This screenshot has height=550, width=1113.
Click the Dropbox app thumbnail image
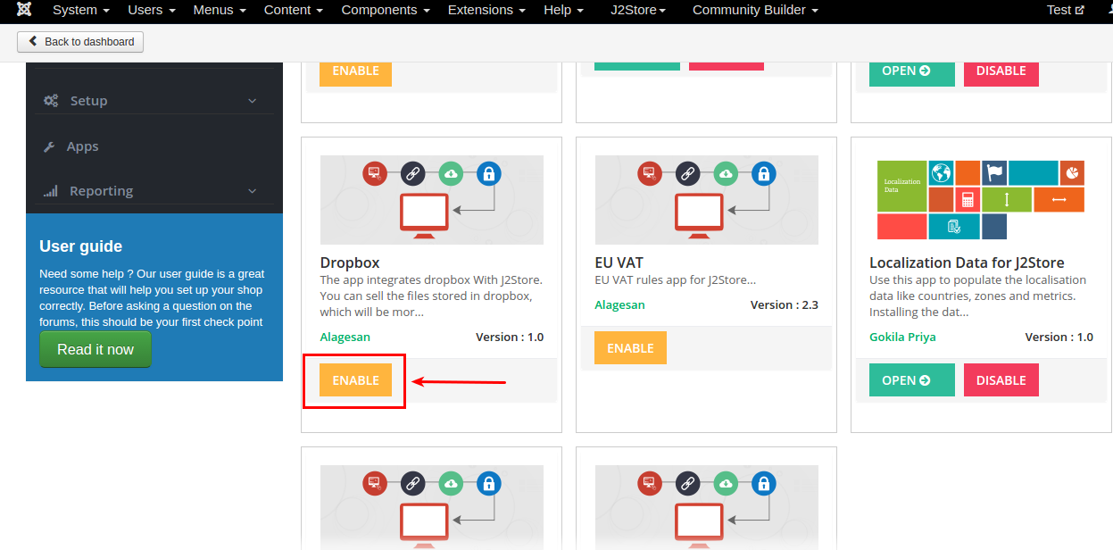click(x=432, y=200)
